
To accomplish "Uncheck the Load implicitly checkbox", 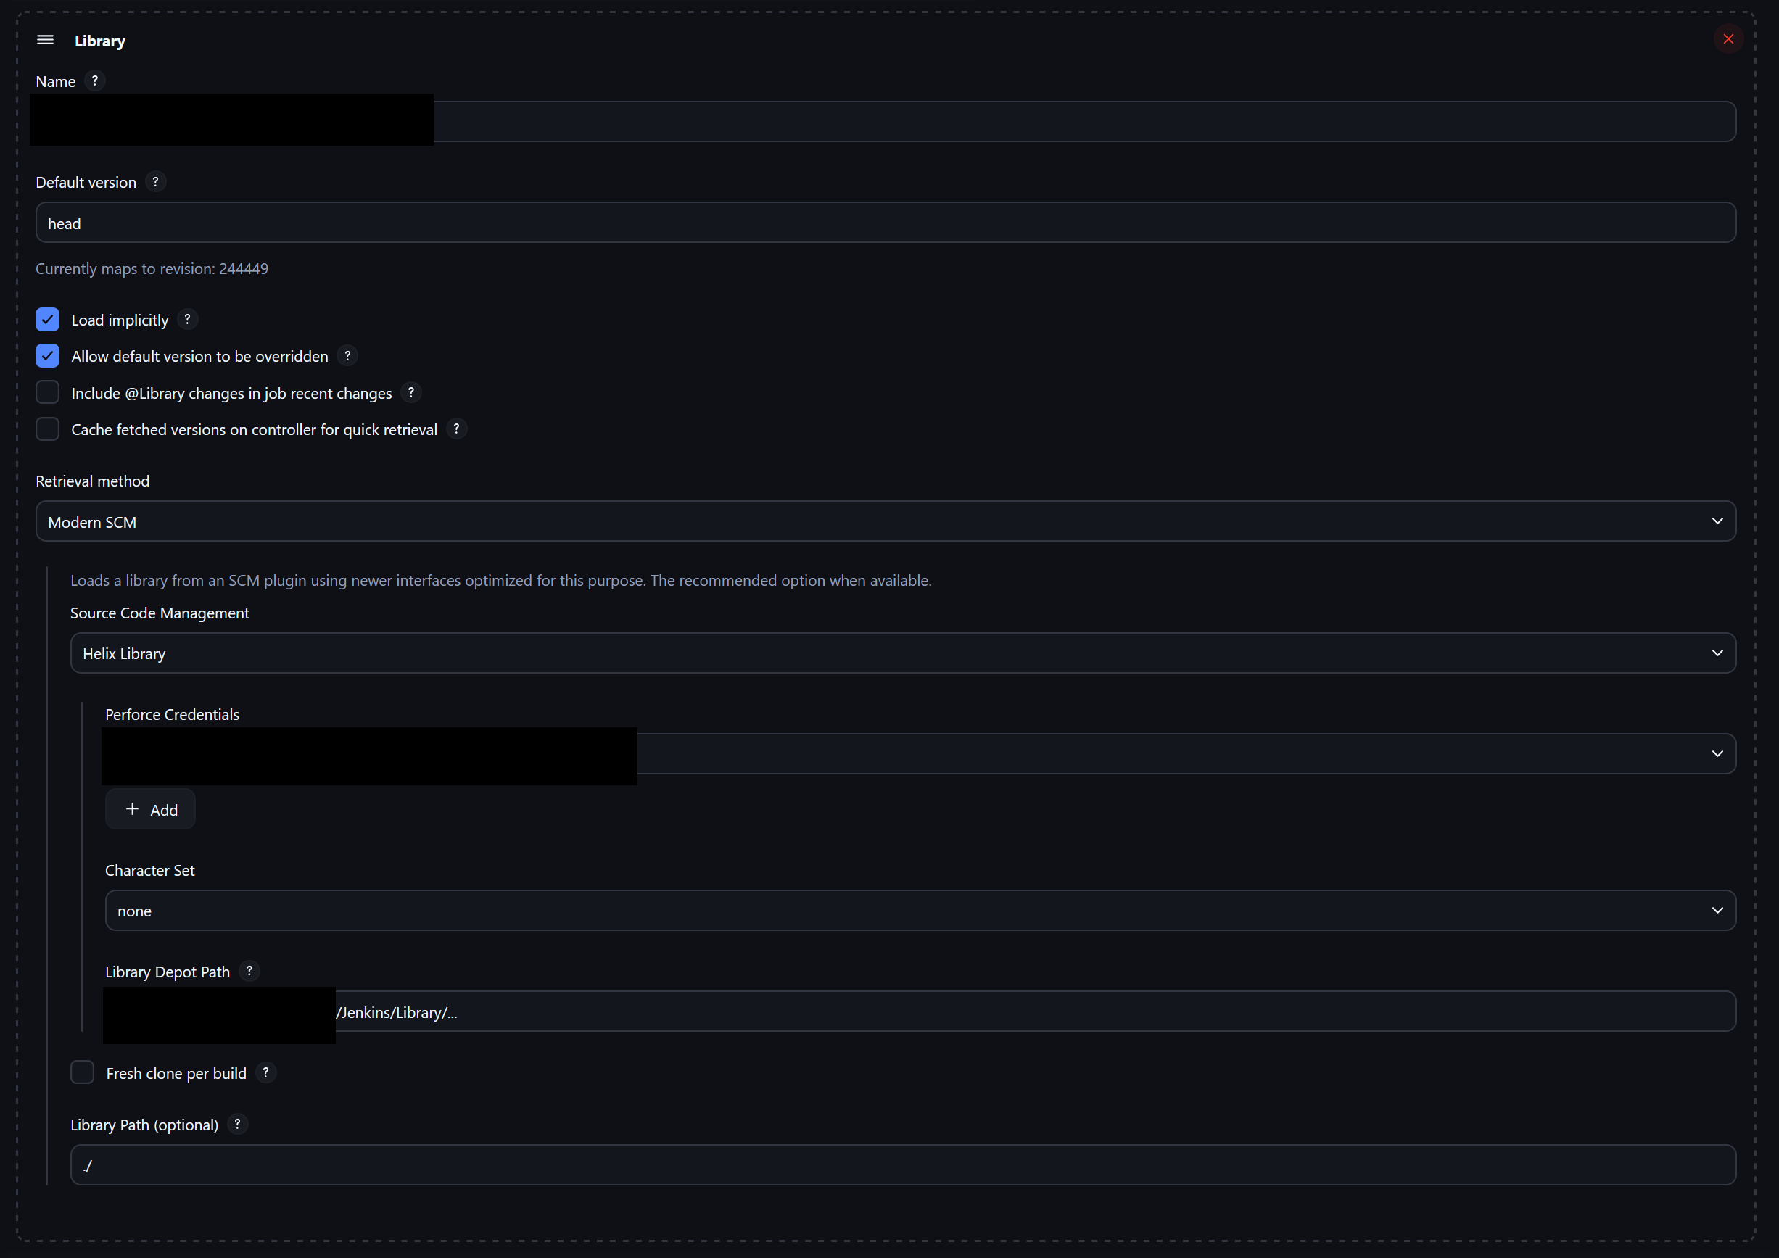I will 47,319.
